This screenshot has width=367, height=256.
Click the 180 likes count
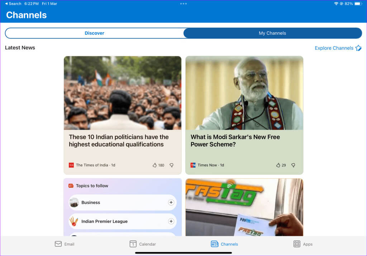(161, 165)
